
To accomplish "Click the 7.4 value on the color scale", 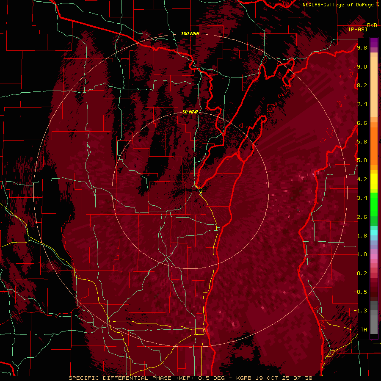I will (x=362, y=104).
